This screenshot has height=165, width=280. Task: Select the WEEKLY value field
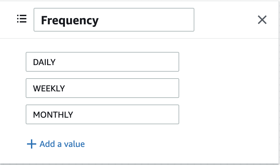click(102, 88)
